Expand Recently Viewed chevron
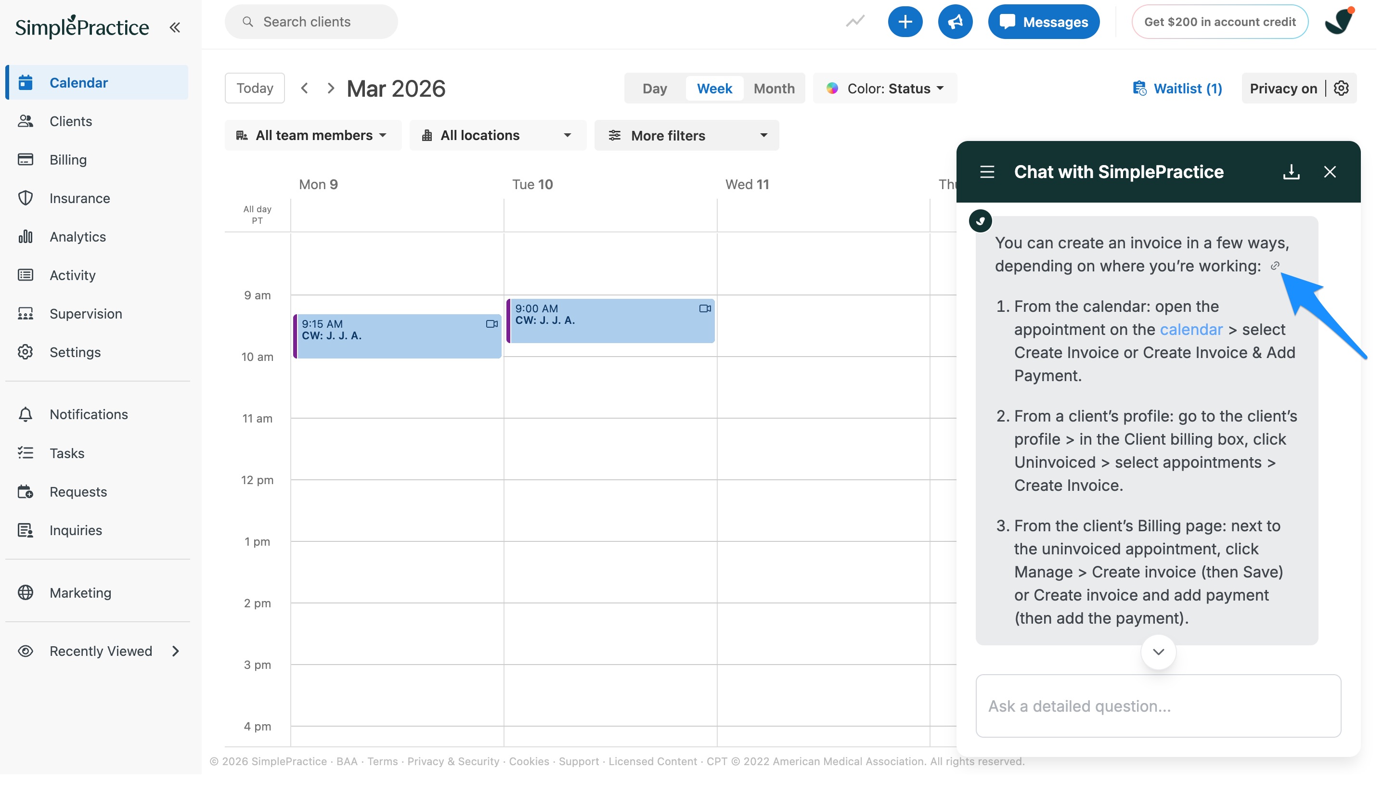Screen dimensions: 1396x794 [176, 651]
